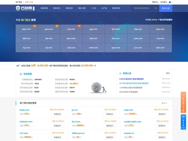Screen dimensions: 188x141
Task: Click 更多>> in 热门竞价域名推荐
Action: pos(164,103)
